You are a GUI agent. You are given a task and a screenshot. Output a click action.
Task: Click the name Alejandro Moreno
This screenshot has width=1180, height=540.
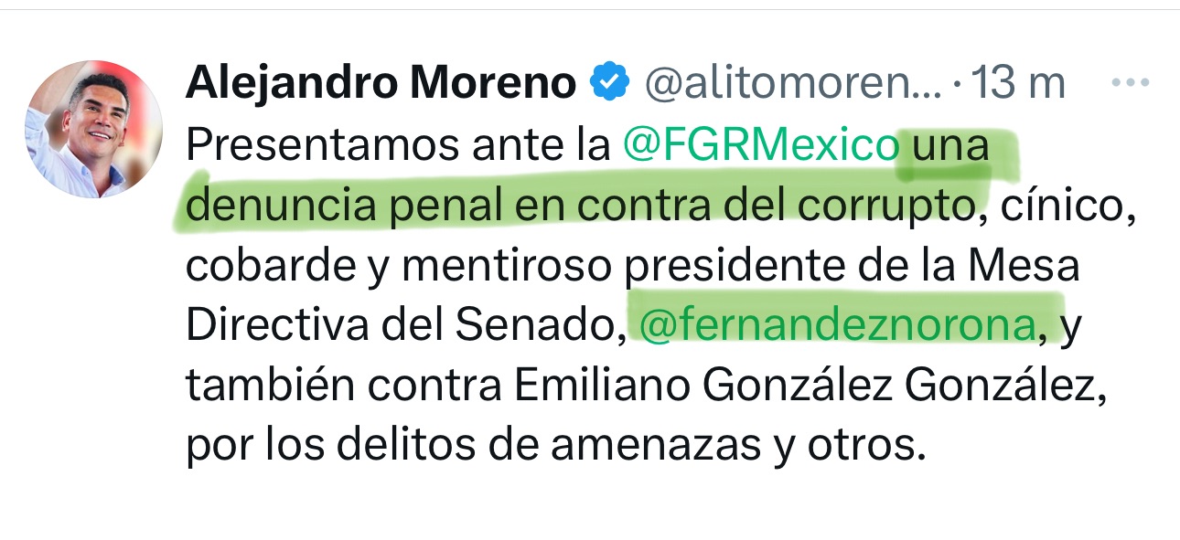tap(380, 81)
